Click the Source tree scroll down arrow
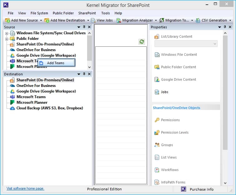 pos(89,67)
